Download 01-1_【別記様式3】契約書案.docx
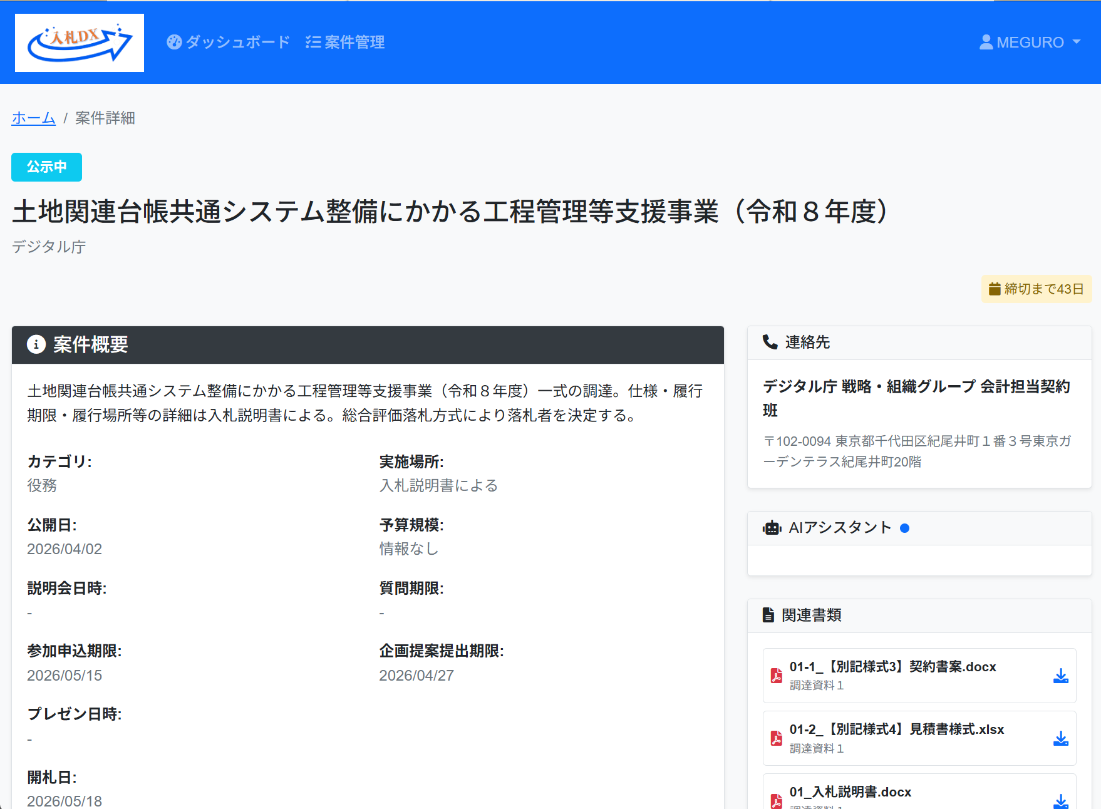The width and height of the screenshot is (1101, 809). 1061,676
